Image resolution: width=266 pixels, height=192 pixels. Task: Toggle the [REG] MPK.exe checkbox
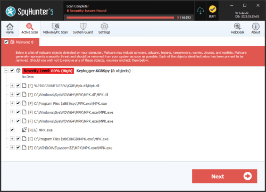tap(12, 130)
